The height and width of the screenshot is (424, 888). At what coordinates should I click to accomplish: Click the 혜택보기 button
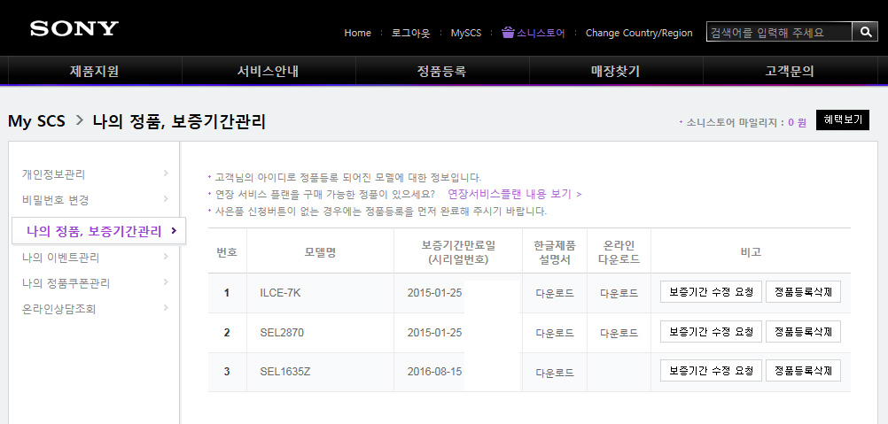point(842,120)
